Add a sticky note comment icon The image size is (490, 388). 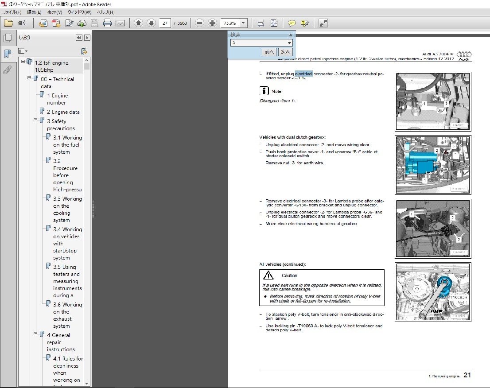point(292,23)
